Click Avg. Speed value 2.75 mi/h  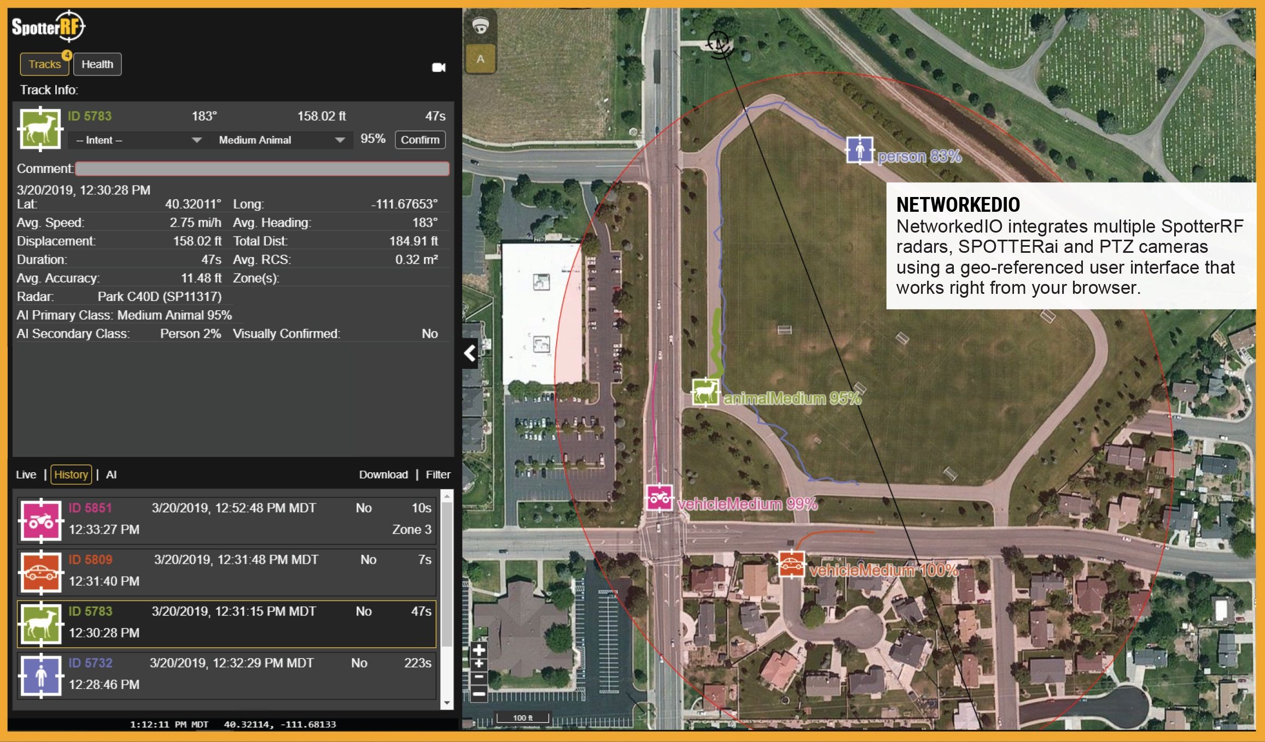pos(195,223)
